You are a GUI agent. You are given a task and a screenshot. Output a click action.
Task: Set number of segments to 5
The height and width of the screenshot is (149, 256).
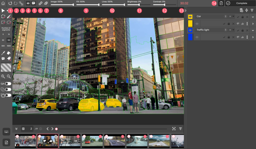[3, 34]
